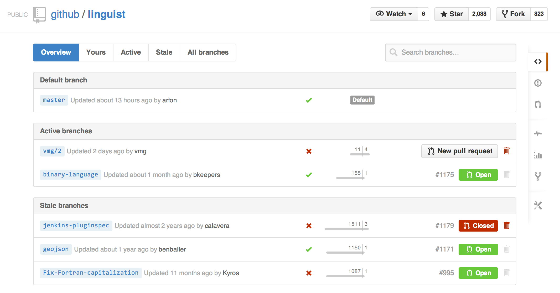Open the Pulse sidebar icon
The width and height of the screenshot is (560, 293).
538,133
